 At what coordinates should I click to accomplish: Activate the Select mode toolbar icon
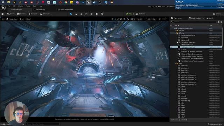pos(71,14)
